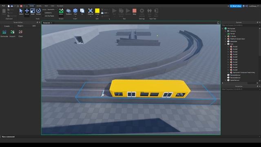Image resolution: width=261 pixels, height=147 pixels.
Task: Select Create tab in Terrain Editor
Action: [x=7, y=26]
